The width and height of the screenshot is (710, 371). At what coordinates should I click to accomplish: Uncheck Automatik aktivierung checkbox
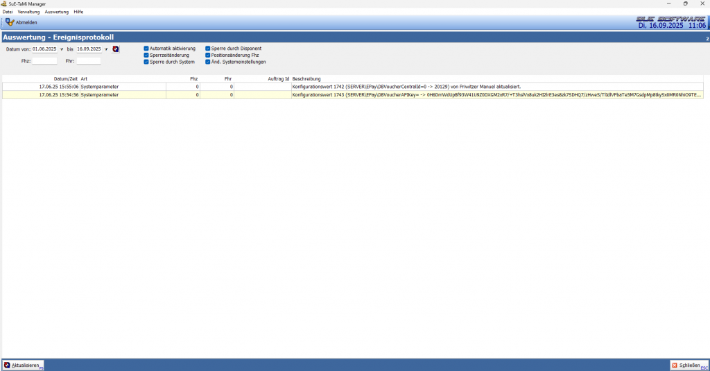[146, 49]
